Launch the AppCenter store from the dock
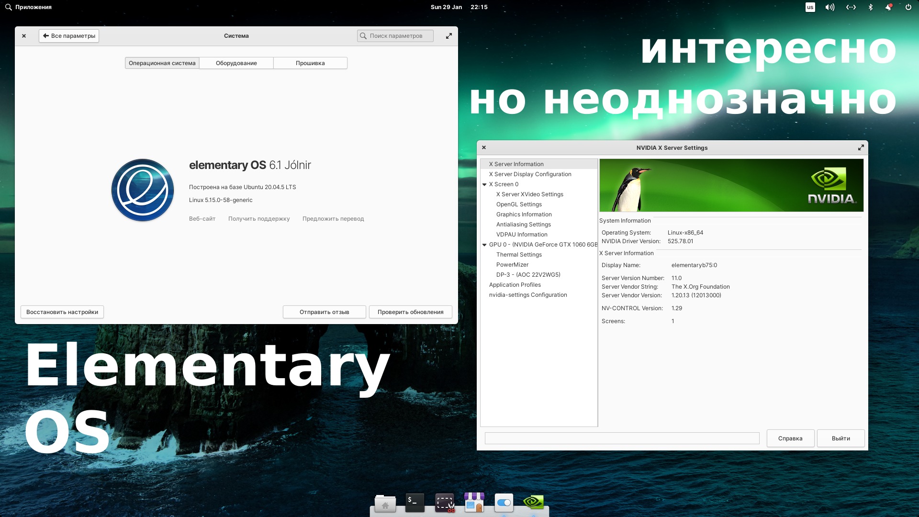This screenshot has height=517, width=919. [474, 503]
